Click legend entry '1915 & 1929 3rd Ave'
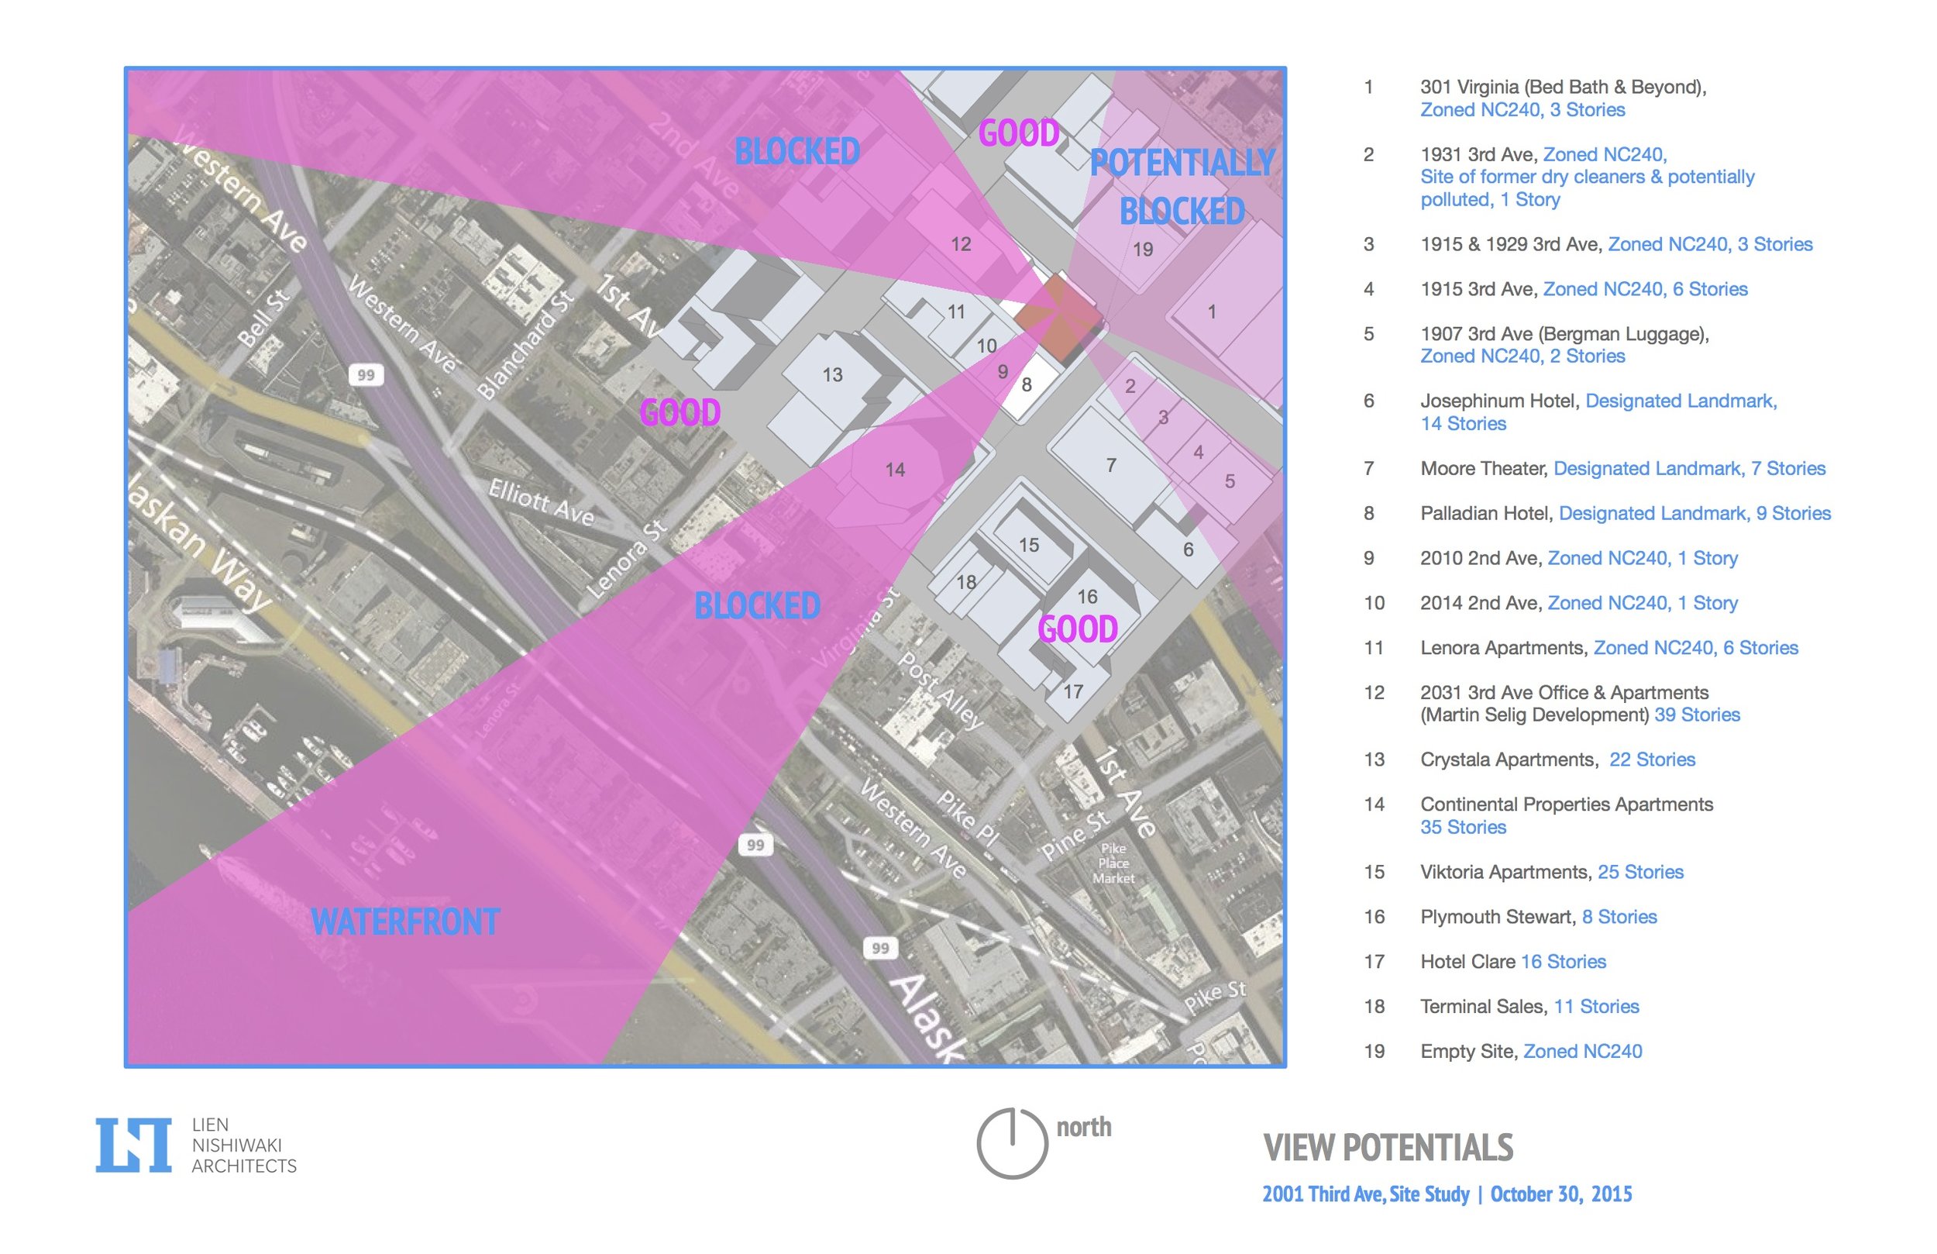 1512,244
